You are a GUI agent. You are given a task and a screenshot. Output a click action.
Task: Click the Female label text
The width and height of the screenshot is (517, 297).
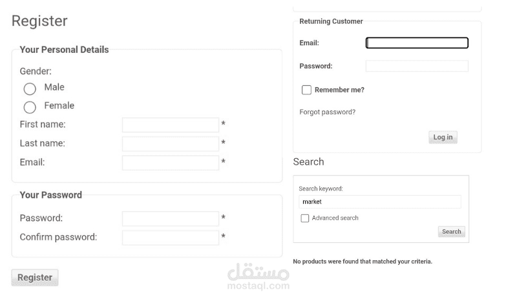pos(59,105)
